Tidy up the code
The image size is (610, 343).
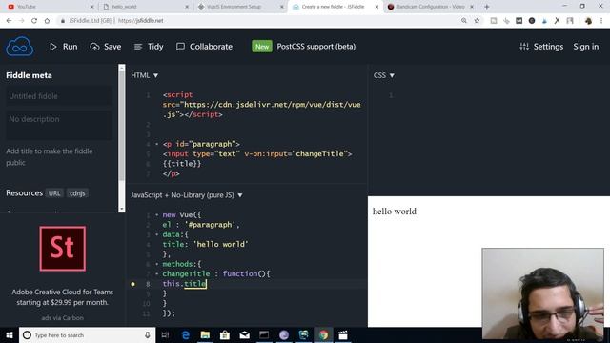tap(149, 47)
